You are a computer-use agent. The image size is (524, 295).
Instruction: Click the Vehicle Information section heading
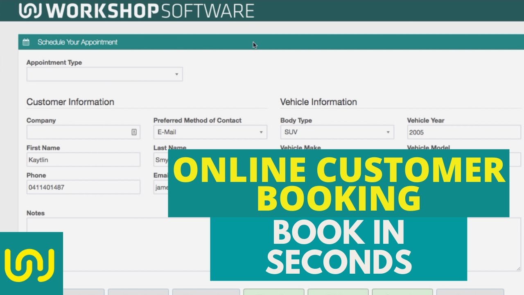318,102
